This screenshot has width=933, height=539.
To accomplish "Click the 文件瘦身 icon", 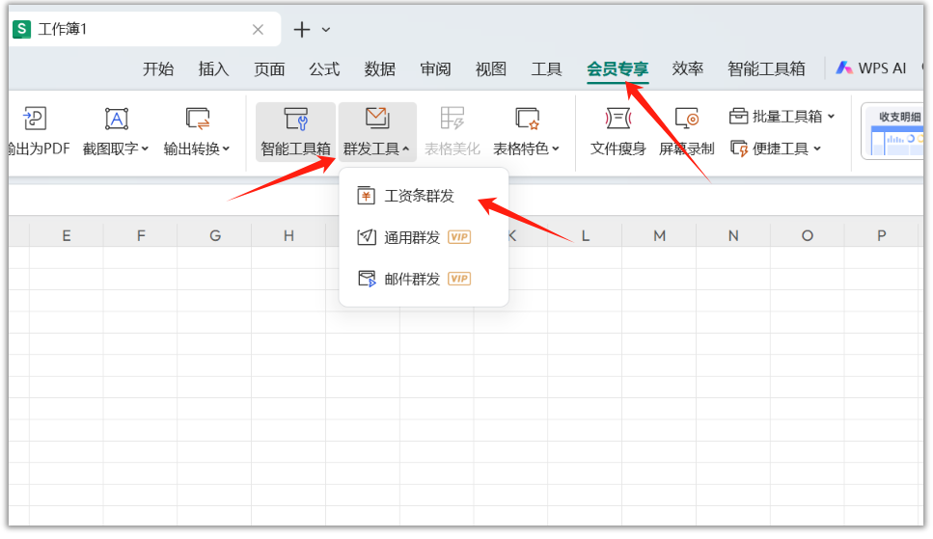I will [x=618, y=119].
